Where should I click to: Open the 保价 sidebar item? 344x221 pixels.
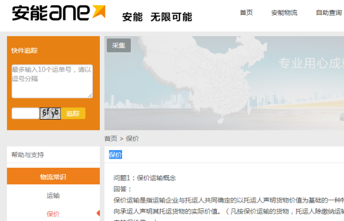(x=53, y=214)
